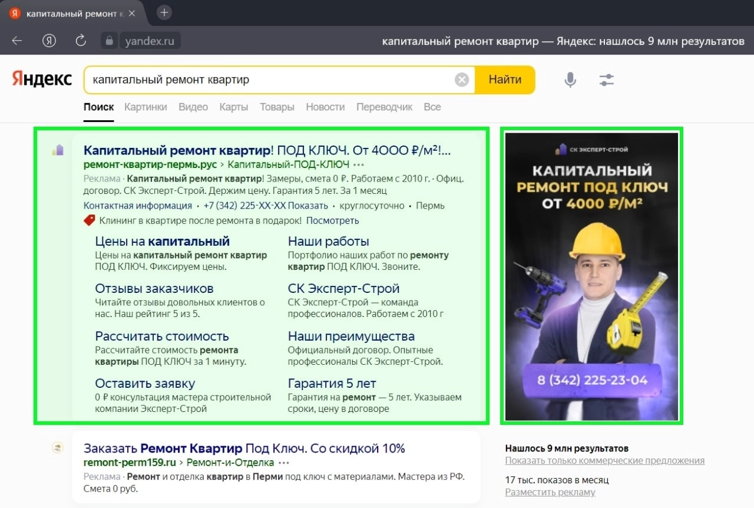This screenshot has width=754, height=508.
Task: Open three-dot menu of Эксперт-Строй ad
Action: pyautogui.click(x=359, y=165)
